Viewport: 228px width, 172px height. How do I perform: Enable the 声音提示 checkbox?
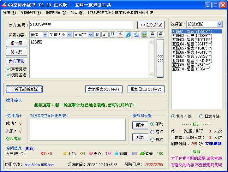pos(8,69)
